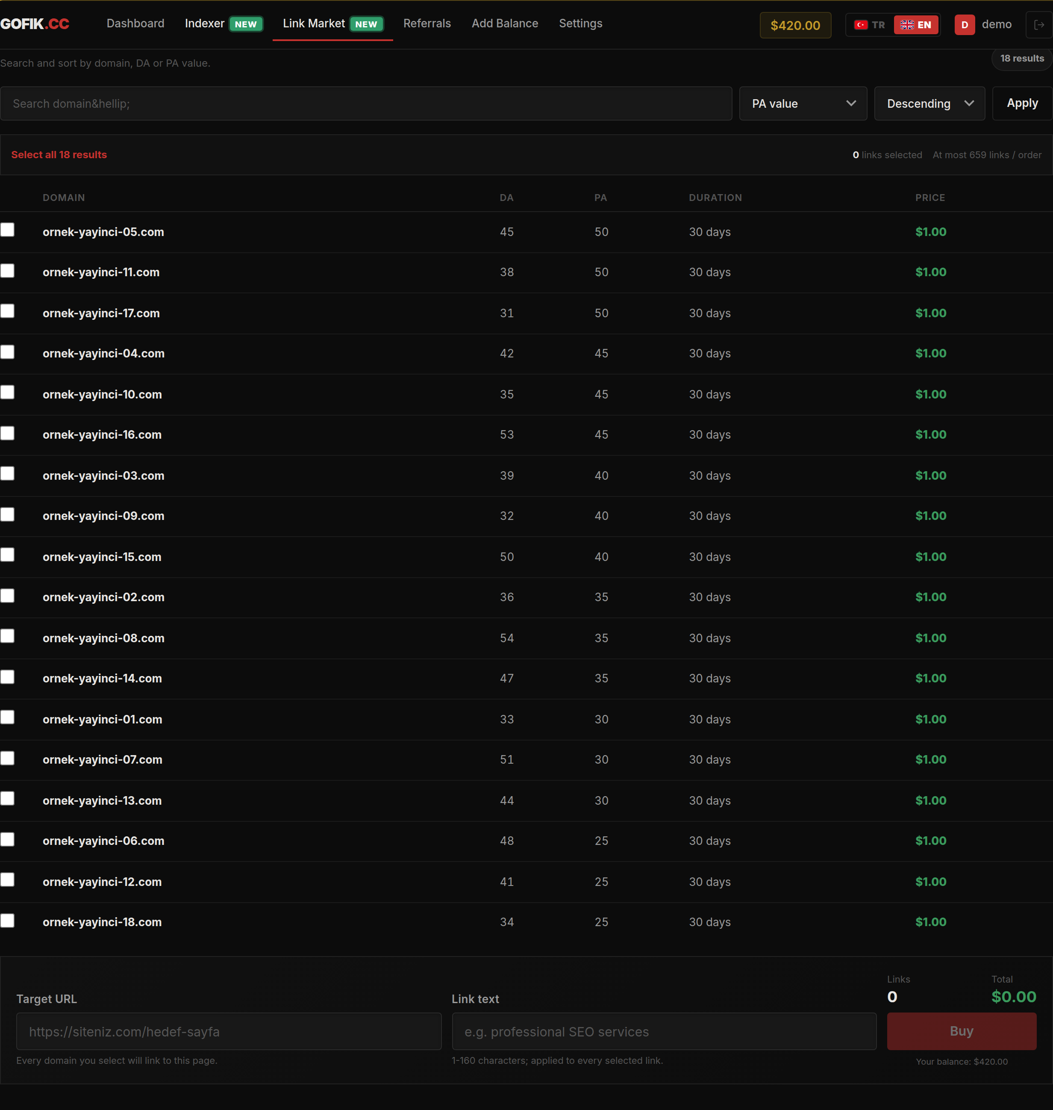Viewport: 1053px width, 1110px height.
Task: Focus the Target URL input
Action: point(229,1031)
